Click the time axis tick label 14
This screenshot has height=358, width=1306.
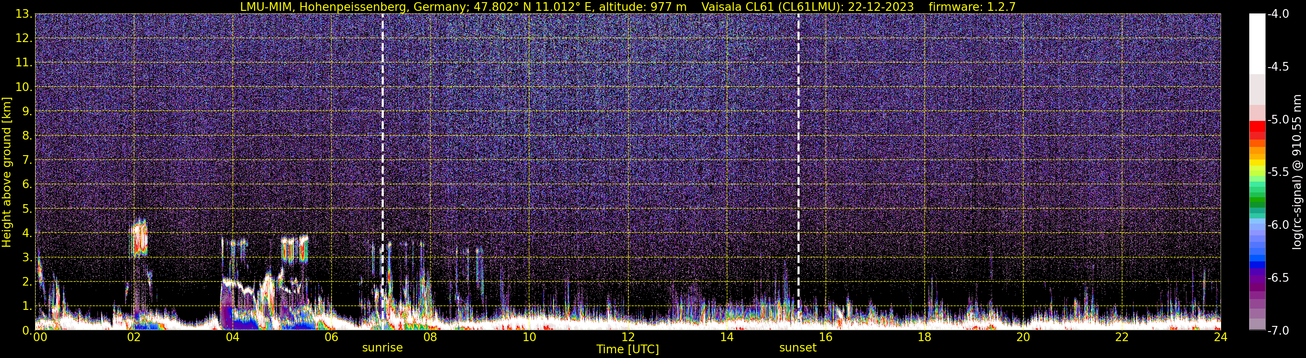726,337
